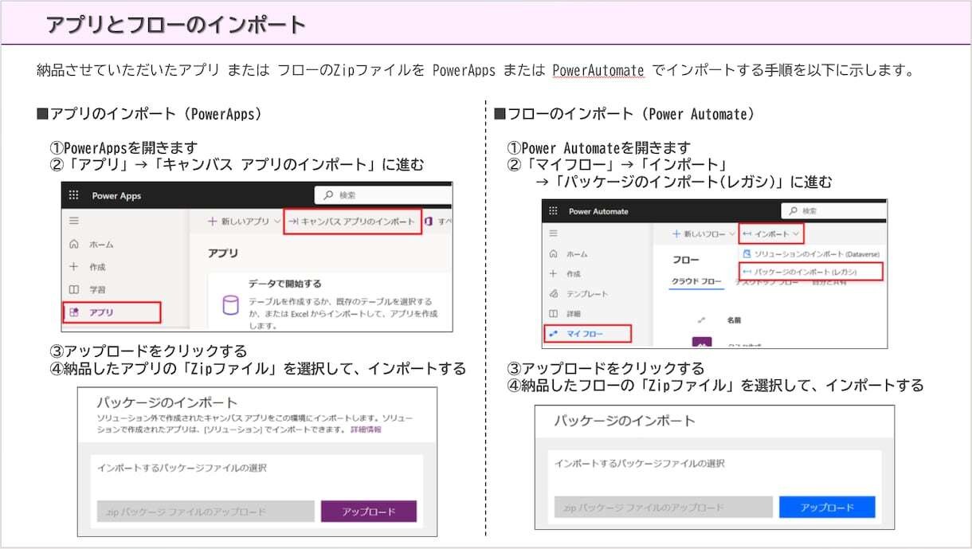Select データで開始する card heading
Screen dimensions: 972x549
284,283
